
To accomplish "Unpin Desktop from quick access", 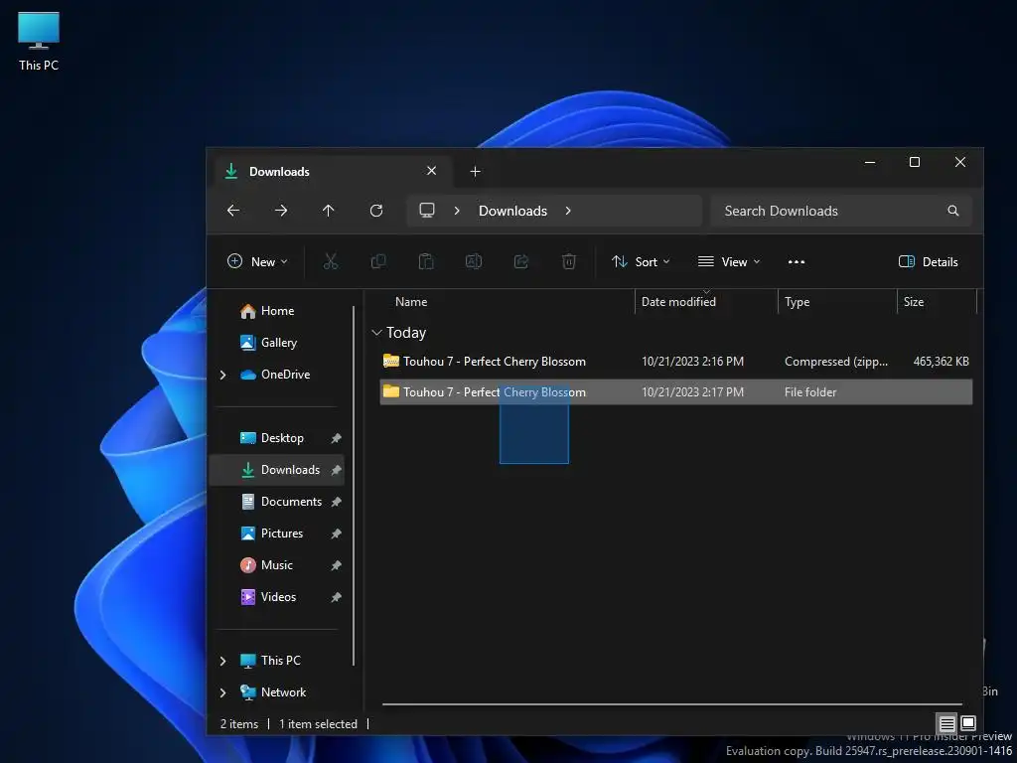I will tap(336, 438).
